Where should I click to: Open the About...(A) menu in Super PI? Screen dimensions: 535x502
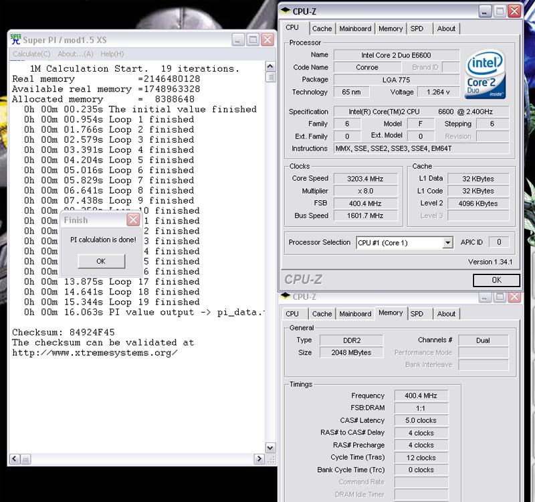pos(76,54)
